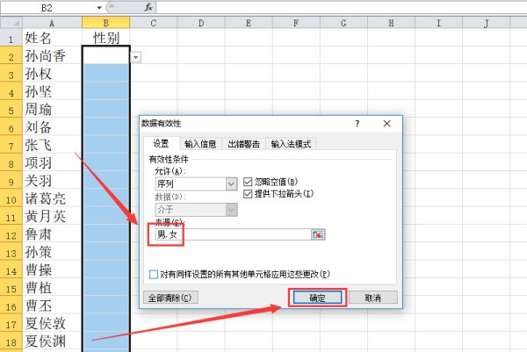The image size is (527, 352).
Task: Select row 10 header
Action: pos(11,198)
